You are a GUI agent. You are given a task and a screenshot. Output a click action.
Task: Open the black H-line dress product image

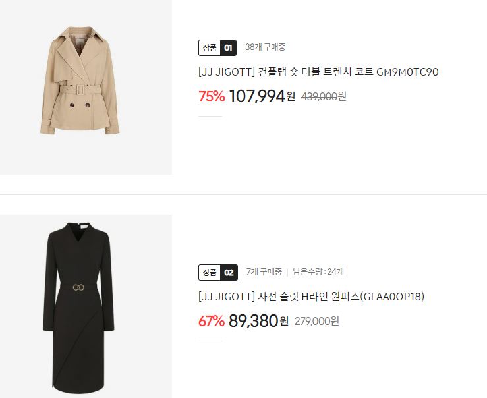click(86, 306)
